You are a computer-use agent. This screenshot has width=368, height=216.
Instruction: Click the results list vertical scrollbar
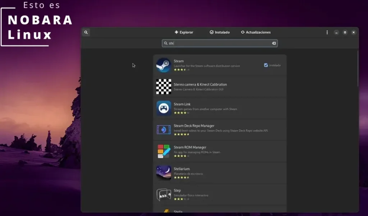tap(358, 69)
